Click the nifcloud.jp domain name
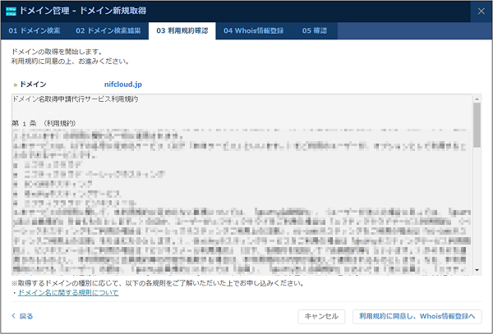Viewport: 493px width, 334px height. [123, 85]
